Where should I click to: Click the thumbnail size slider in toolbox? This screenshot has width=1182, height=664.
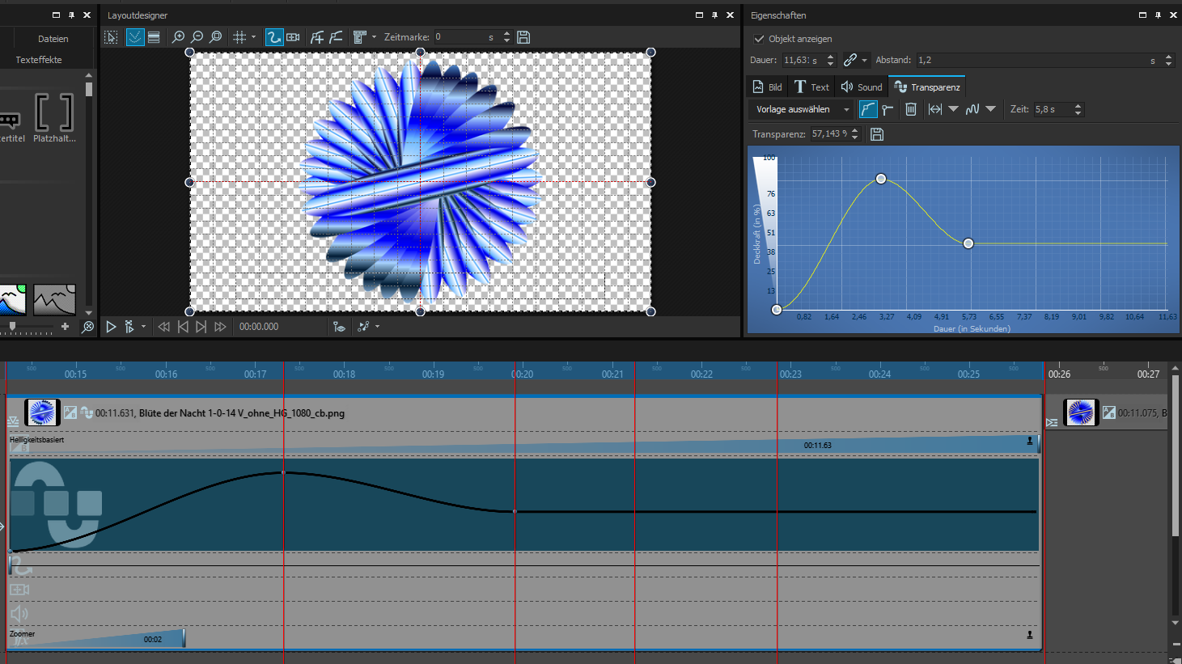click(x=12, y=326)
